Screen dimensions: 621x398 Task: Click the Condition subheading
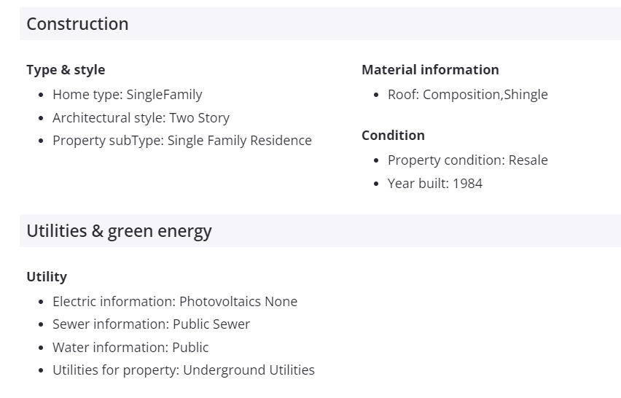click(x=393, y=136)
